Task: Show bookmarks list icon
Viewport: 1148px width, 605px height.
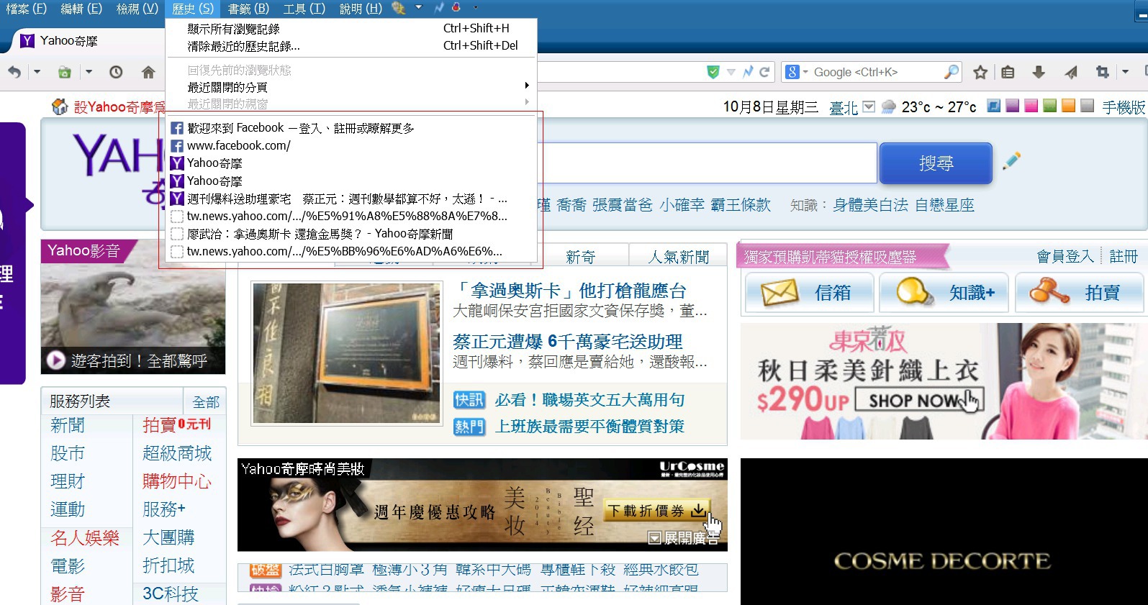Action: coord(1008,72)
